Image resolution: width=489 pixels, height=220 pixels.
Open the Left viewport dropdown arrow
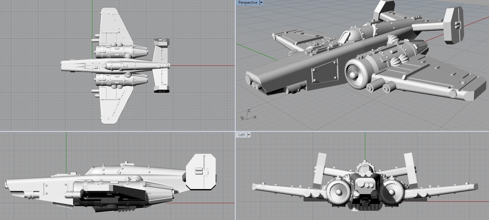coord(249,135)
